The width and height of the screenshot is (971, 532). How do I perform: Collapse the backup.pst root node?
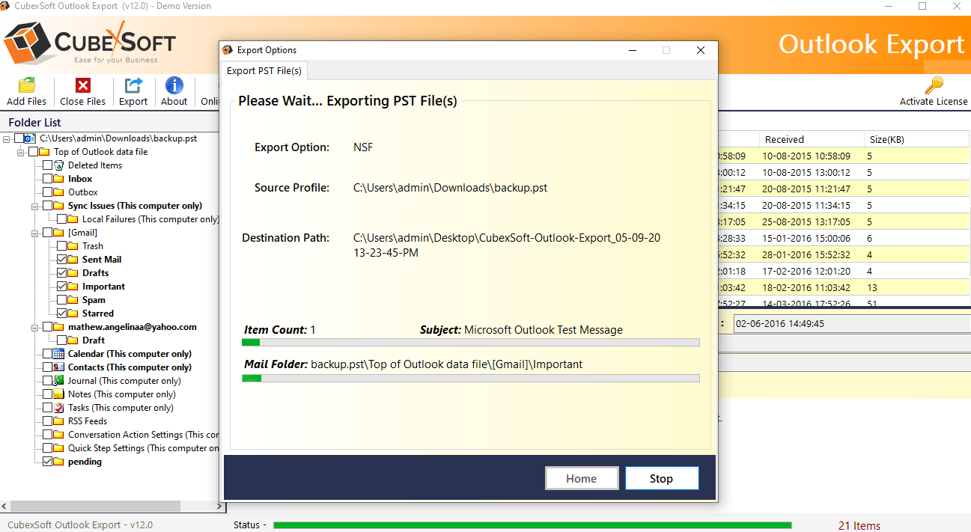click(7, 138)
